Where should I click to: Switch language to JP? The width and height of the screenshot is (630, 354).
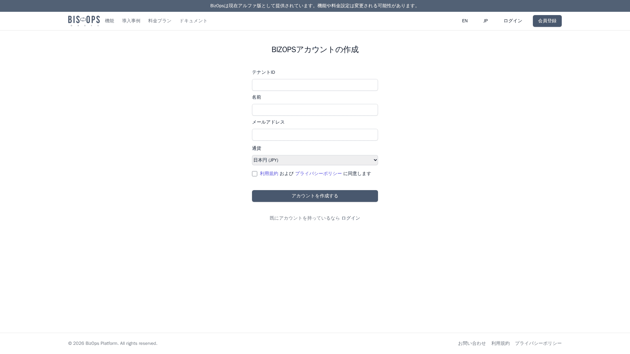(x=486, y=21)
